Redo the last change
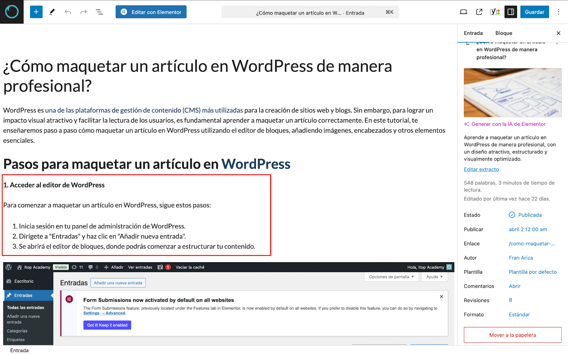The width and height of the screenshot is (568, 355). click(x=83, y=12)
